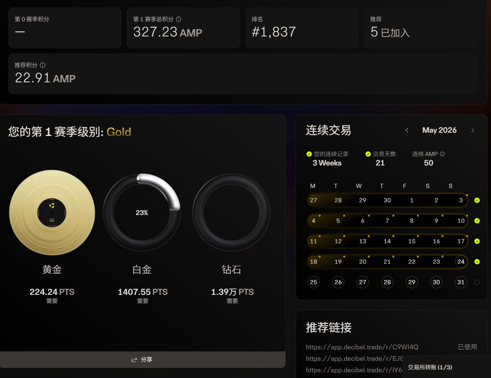
Task: Click the 5 已加入 referral count
Action: tap(390, 32)
